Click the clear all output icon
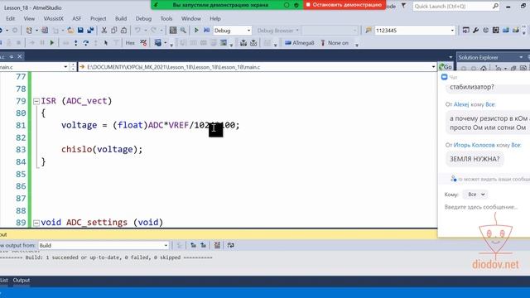The height and width of the screenshot is (298, 530). (x=217, y=245)
